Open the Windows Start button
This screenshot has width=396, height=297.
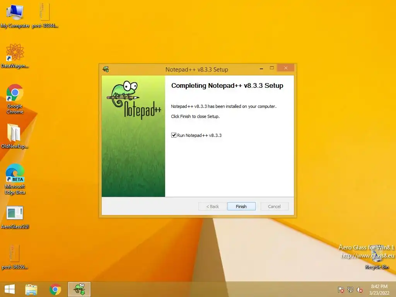tap(10, 289)
